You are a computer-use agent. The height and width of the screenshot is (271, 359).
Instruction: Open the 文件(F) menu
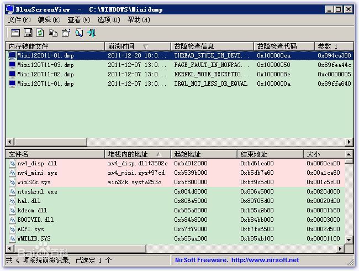point(19,20)
